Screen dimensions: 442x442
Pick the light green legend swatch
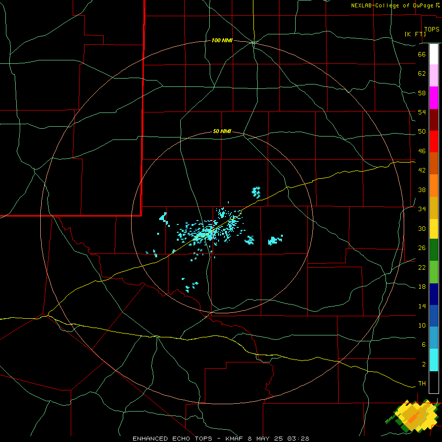coord(434,272)
